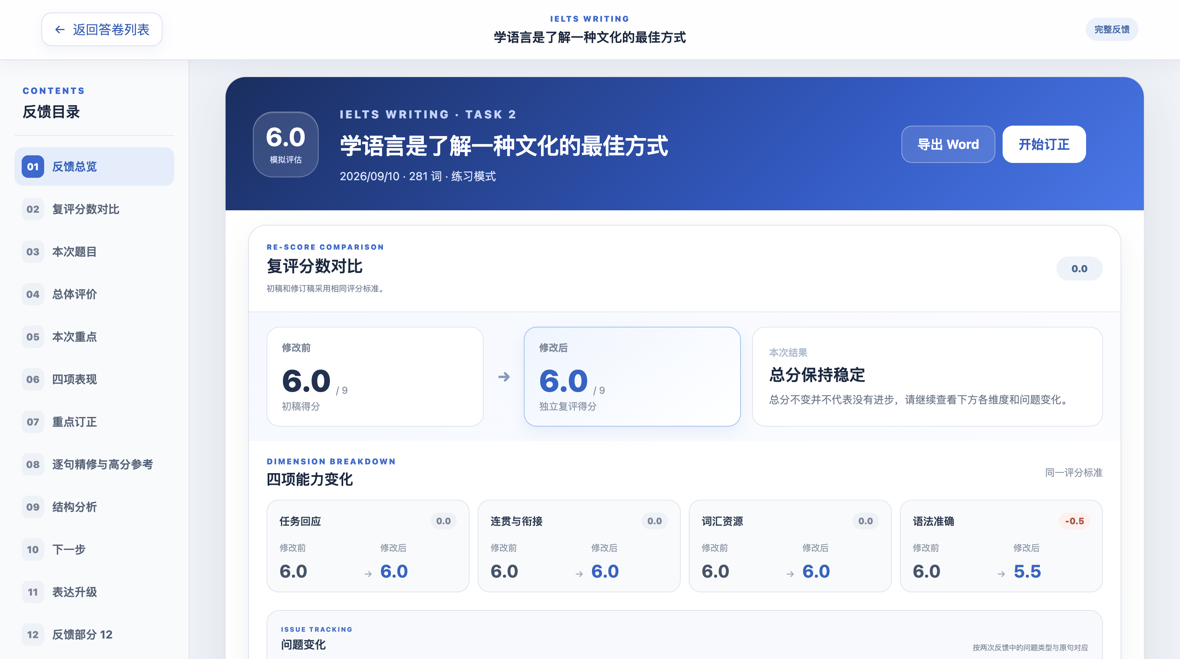Click the 四项能力变化 heading

[310, 480]
